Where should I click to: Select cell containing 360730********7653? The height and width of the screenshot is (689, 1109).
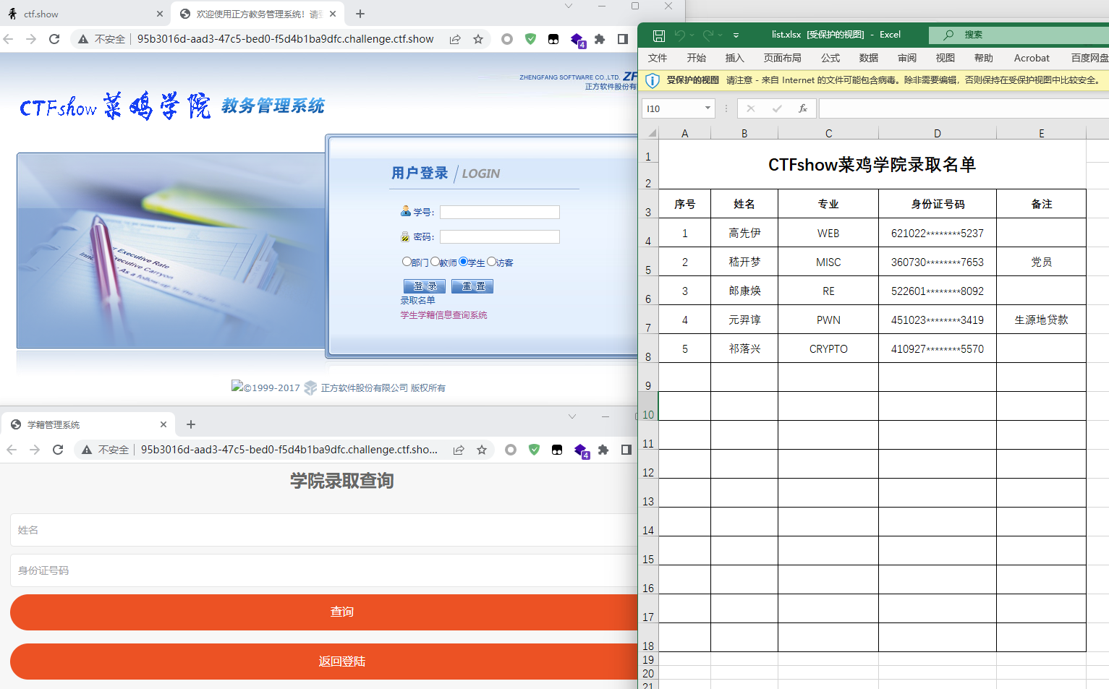pos(938,262)
